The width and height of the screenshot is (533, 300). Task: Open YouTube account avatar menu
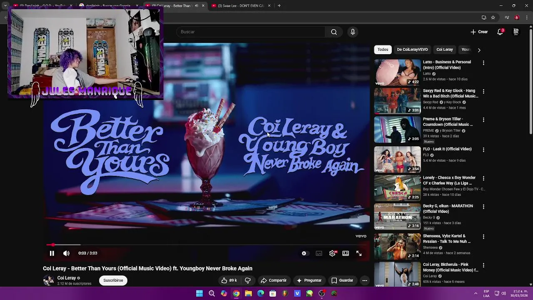coord(516,32)
